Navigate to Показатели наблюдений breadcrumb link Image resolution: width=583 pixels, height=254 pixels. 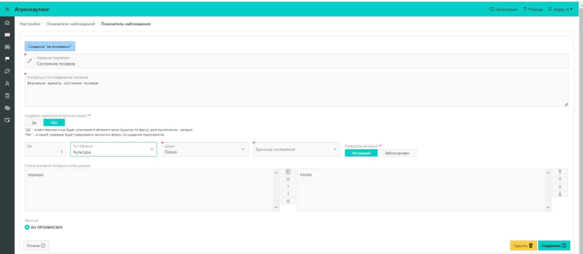(x=71, y=24)
